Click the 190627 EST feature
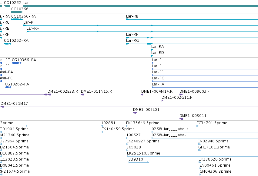The height and width of the screenshot is (176, 258). [x=127, y=138]
